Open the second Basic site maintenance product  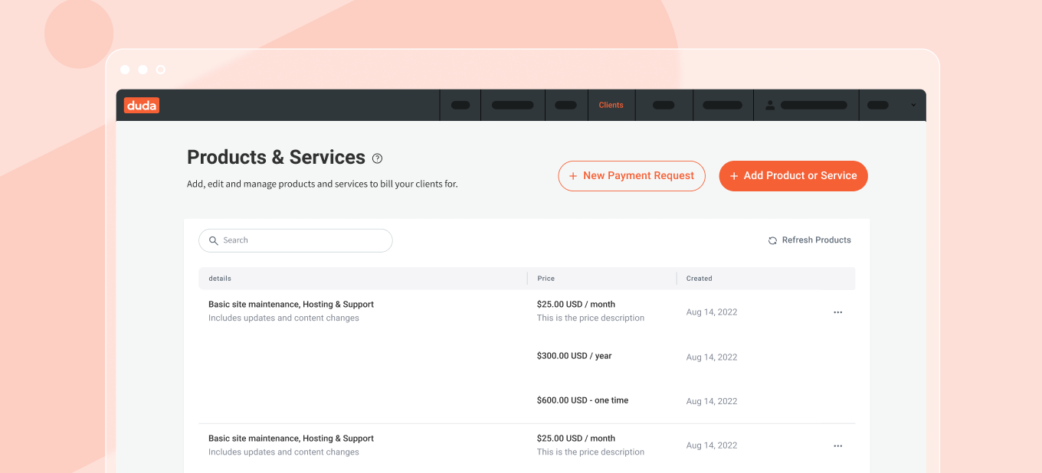point(290,439)
